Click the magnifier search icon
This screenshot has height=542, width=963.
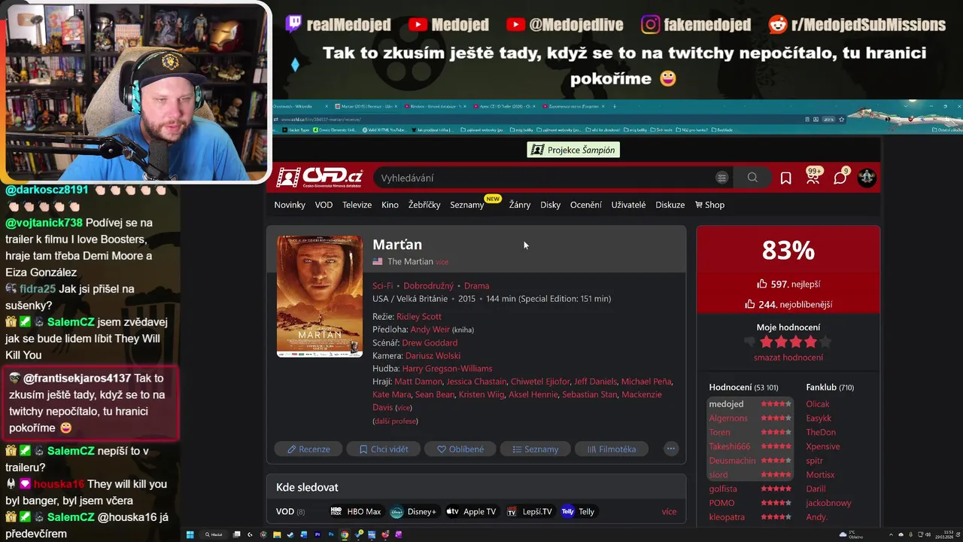pyautogui.click(x=752, y=178)
